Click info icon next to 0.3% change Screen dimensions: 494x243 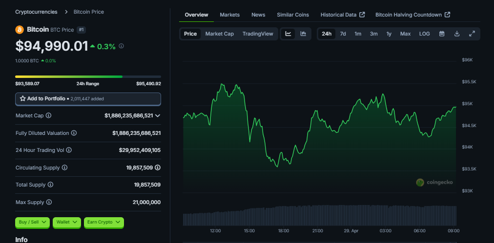tap(121, 46)
